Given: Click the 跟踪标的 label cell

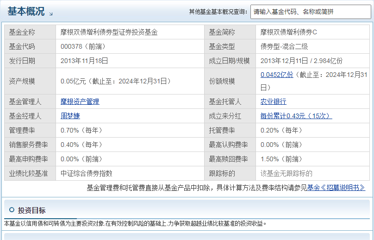Looking at the screenshot, I should pyautogui.click(x=230, y=173).
